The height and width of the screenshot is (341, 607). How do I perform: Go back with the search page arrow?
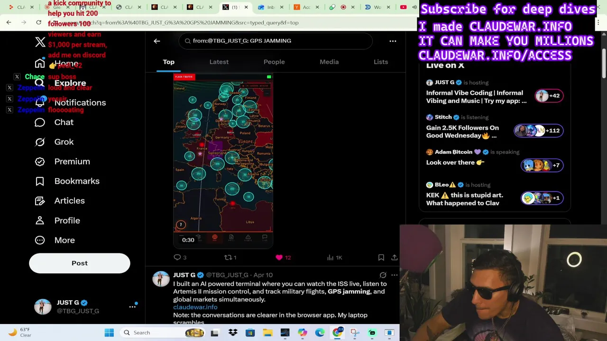157,41
